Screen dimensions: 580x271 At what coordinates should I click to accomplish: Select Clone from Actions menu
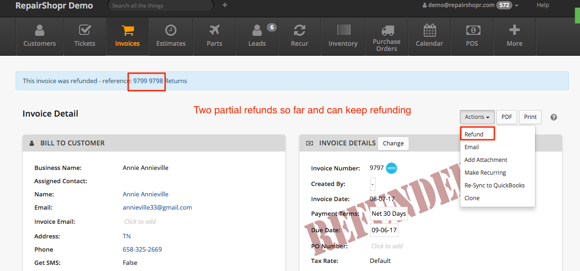coord(472,198)
